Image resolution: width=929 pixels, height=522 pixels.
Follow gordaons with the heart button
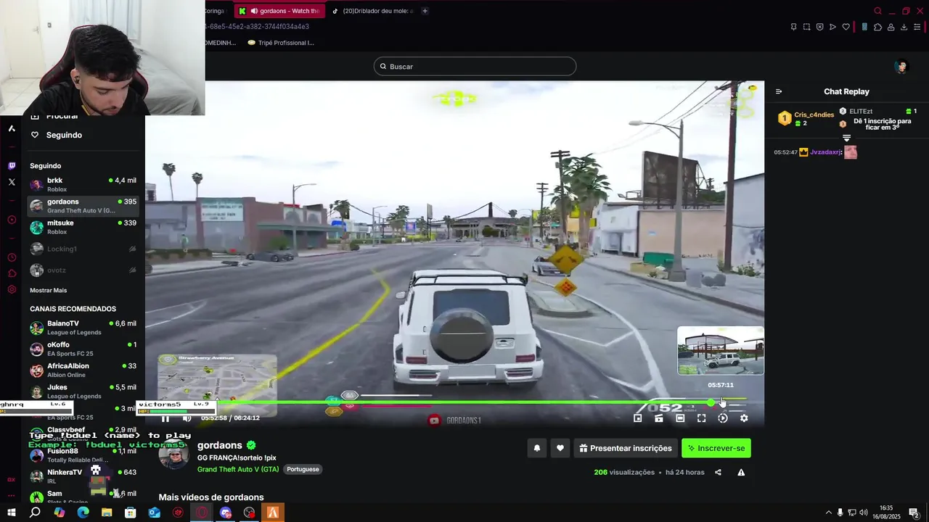(560, 448)
